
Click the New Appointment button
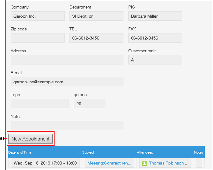[30, 139]
